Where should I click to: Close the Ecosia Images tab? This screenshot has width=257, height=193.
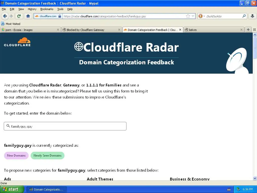(x=58, y=30)
